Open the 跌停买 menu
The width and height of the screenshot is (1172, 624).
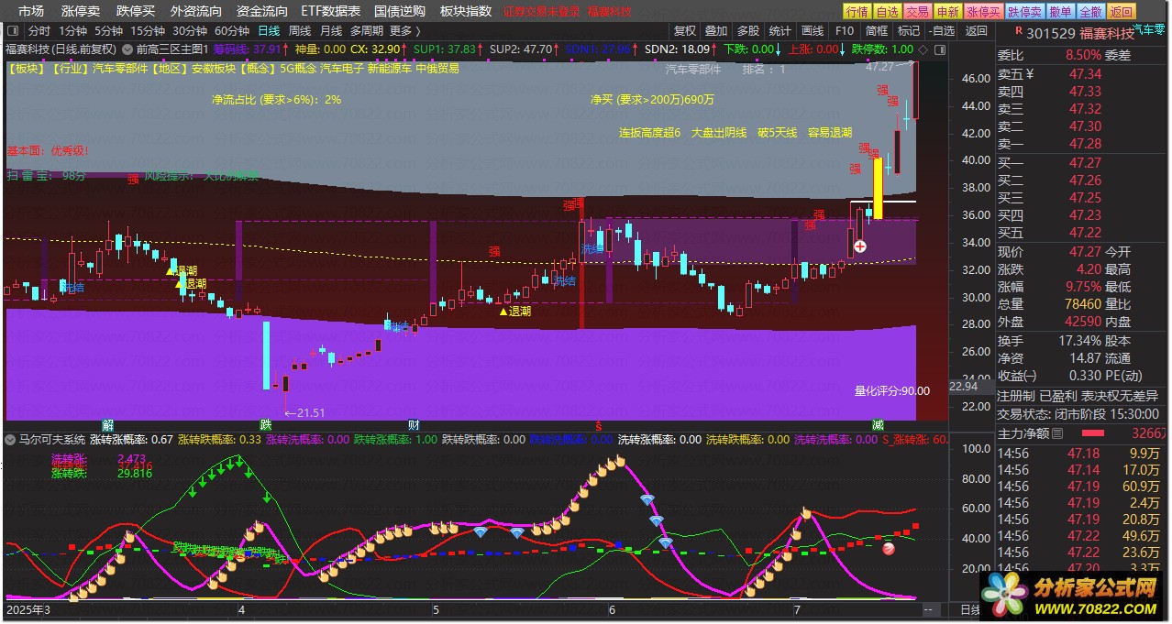[x=136, y=11]
